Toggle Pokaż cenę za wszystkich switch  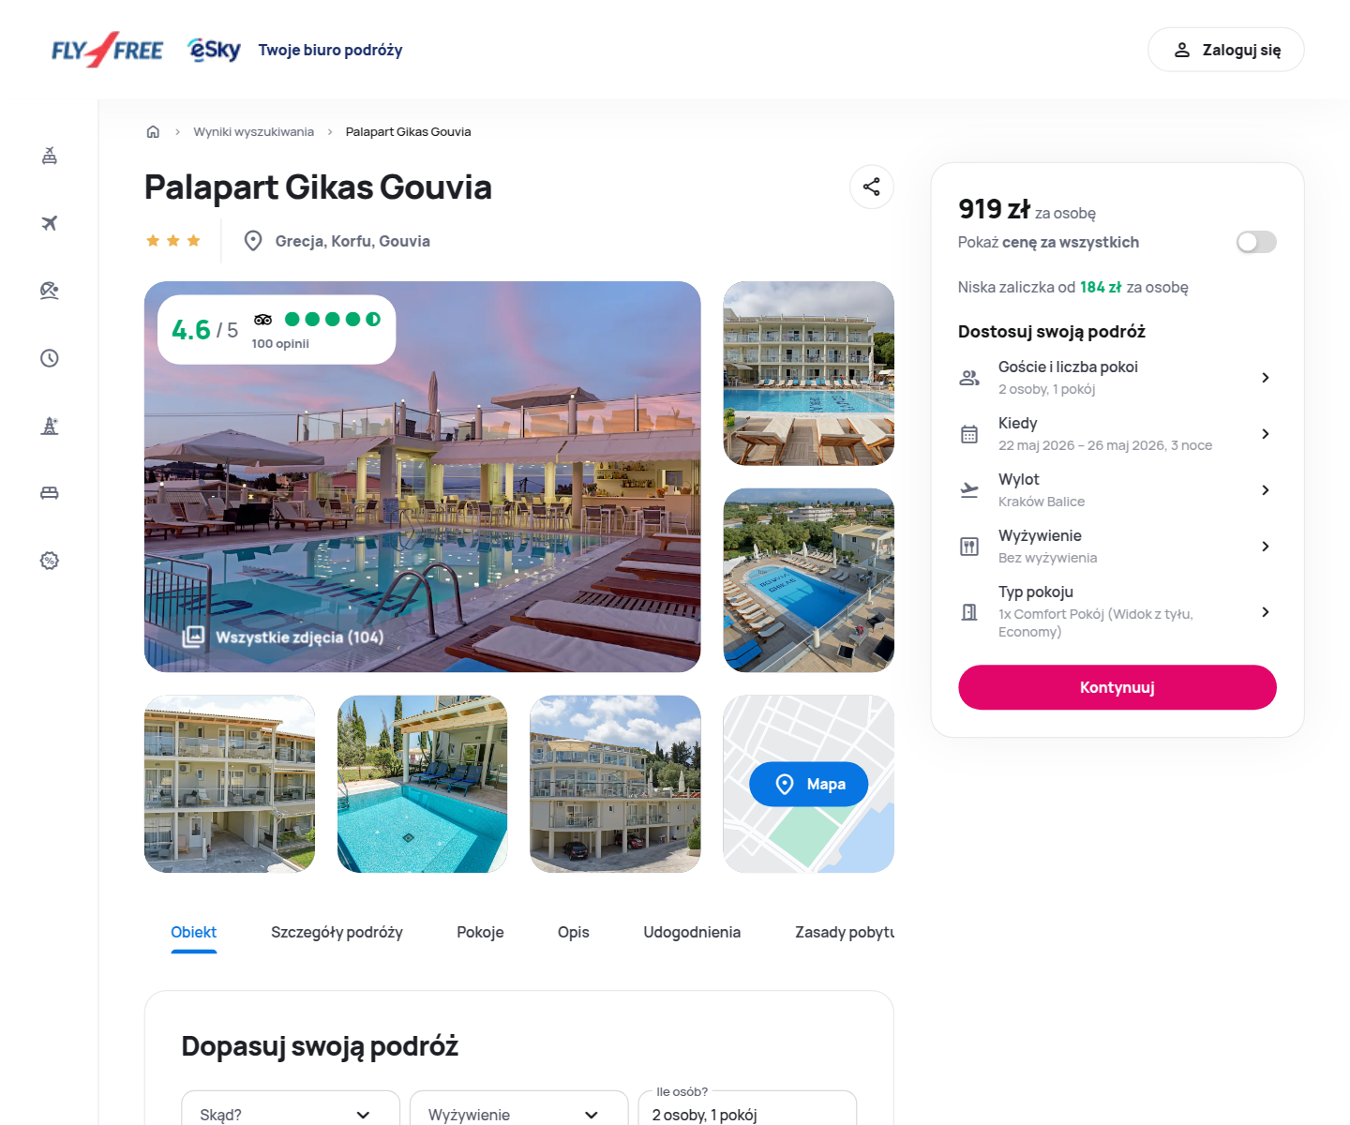pos(1255,242)
